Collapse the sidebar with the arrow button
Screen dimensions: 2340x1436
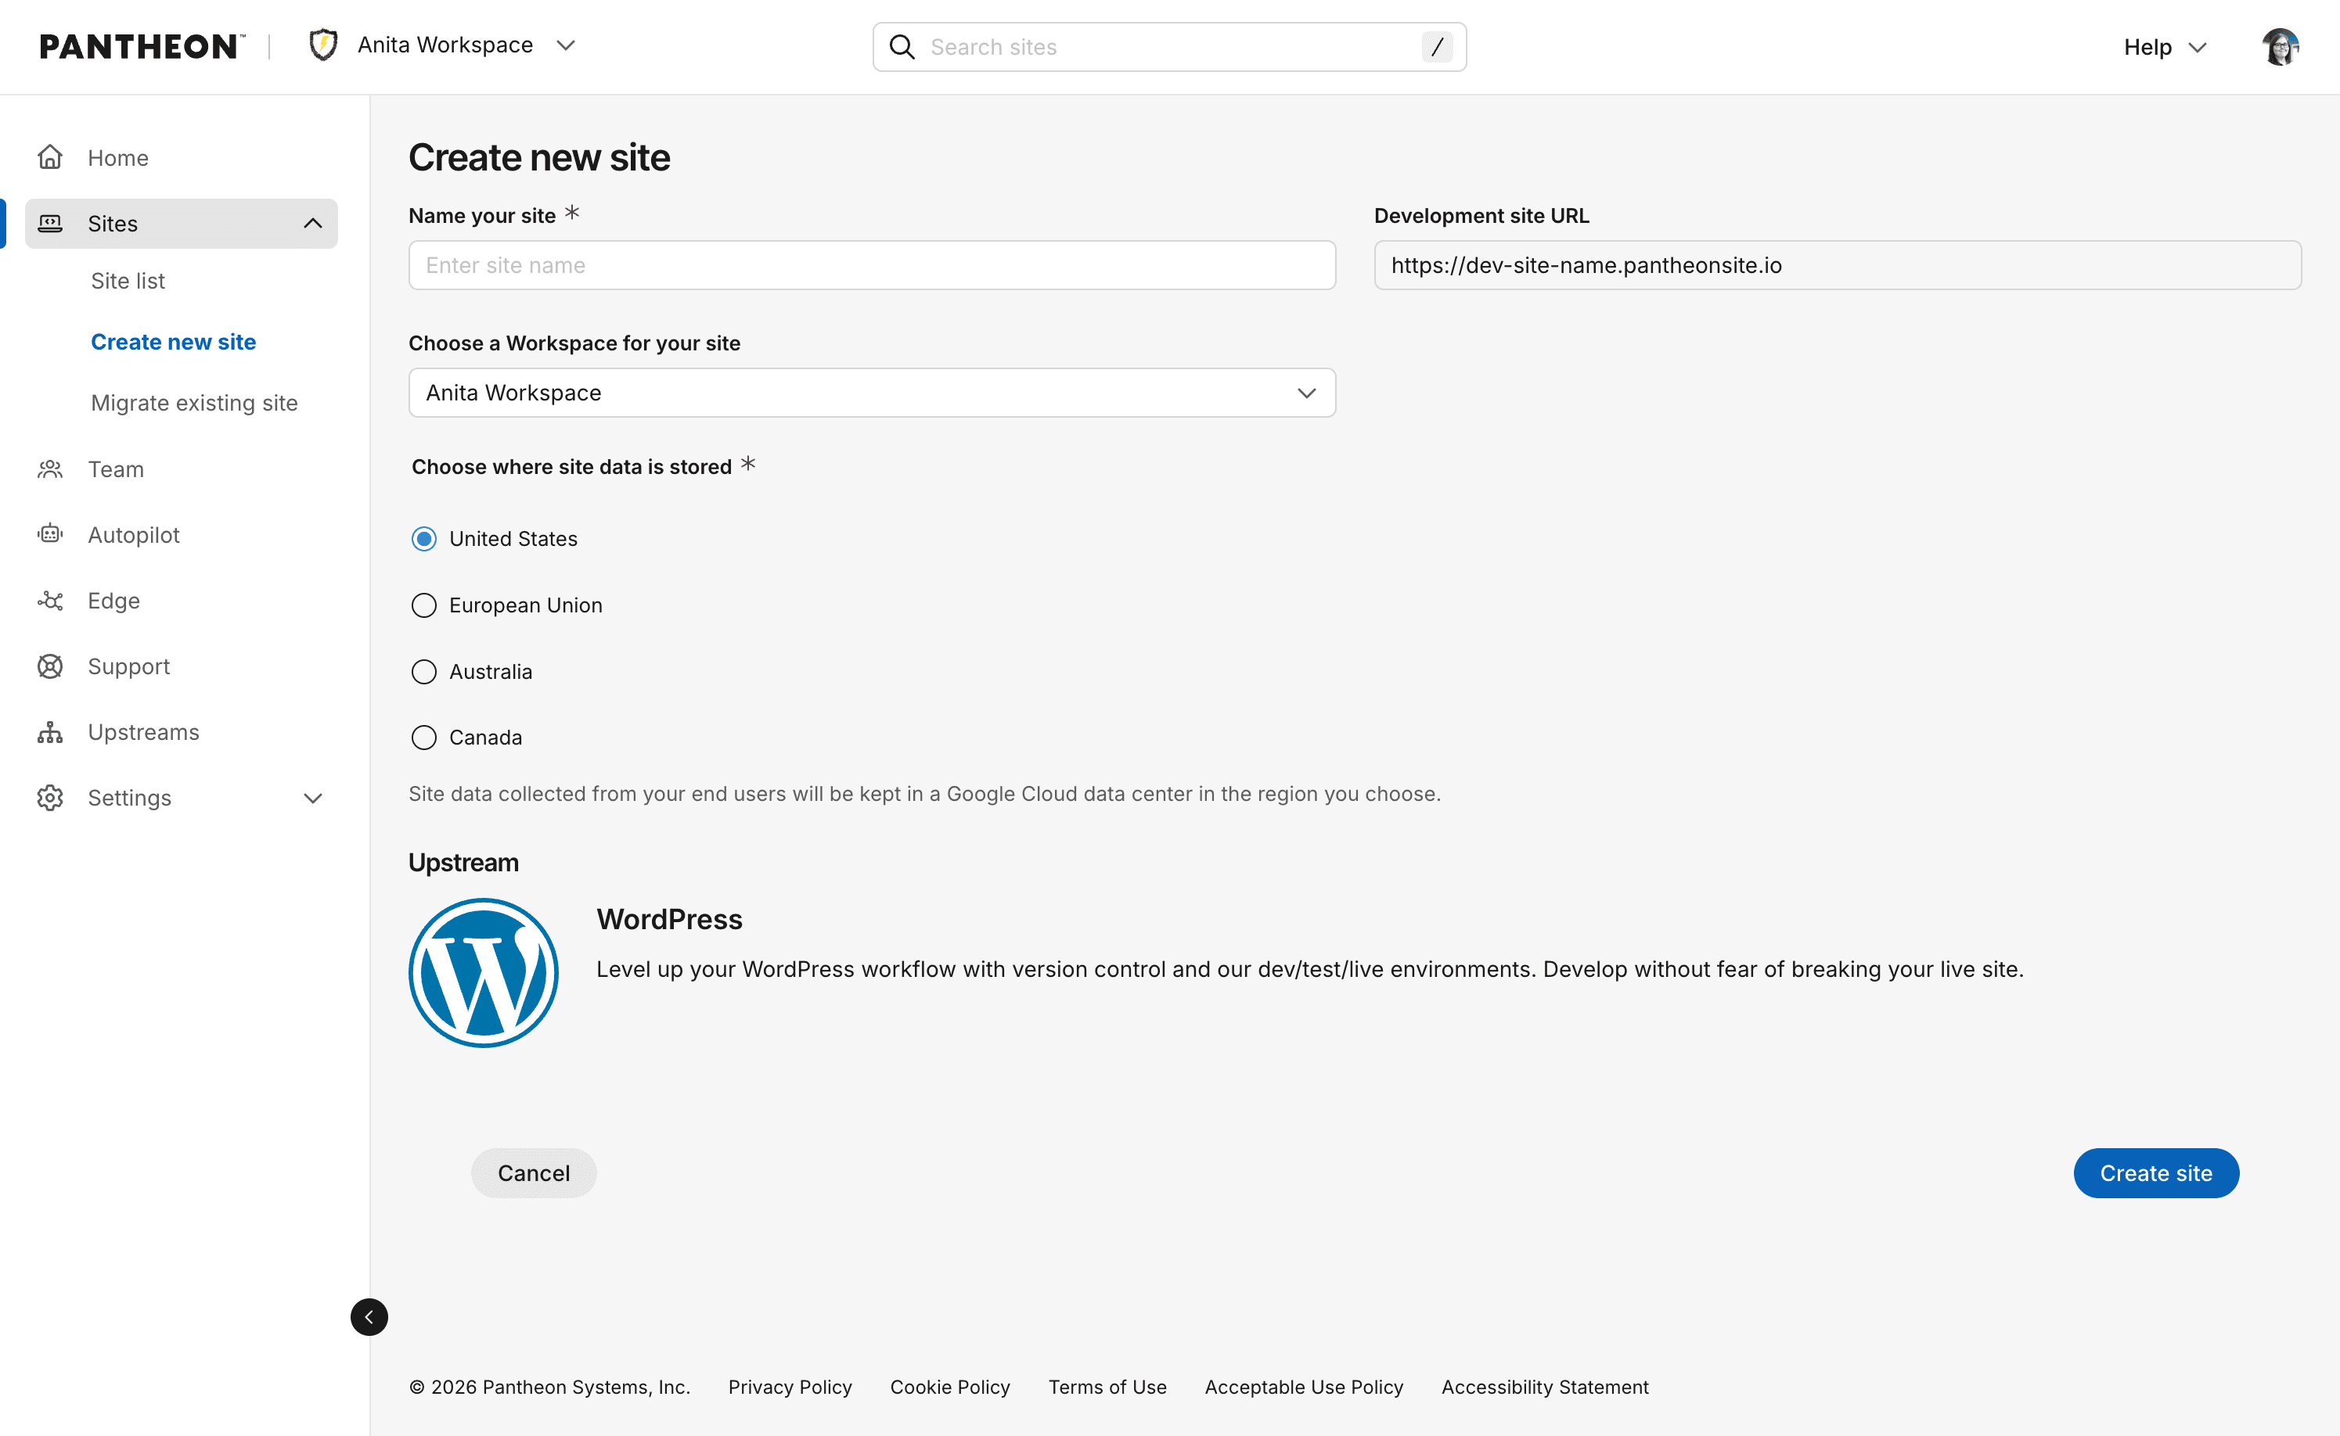click(x=369, y=1316)
